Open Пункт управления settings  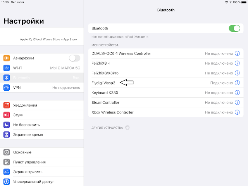(x=42, y=162)
